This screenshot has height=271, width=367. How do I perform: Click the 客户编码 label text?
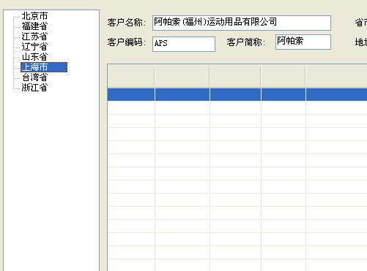point(127,42)
